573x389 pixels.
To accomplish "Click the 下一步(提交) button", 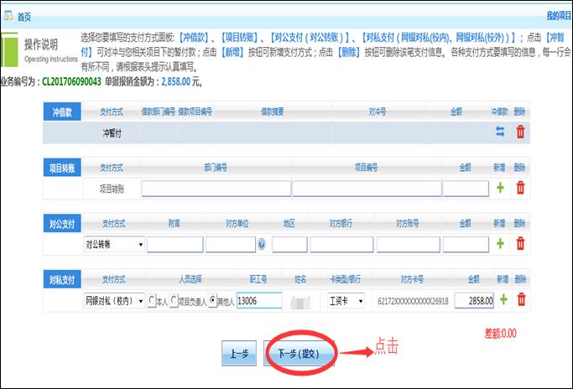I will point(299,353).
